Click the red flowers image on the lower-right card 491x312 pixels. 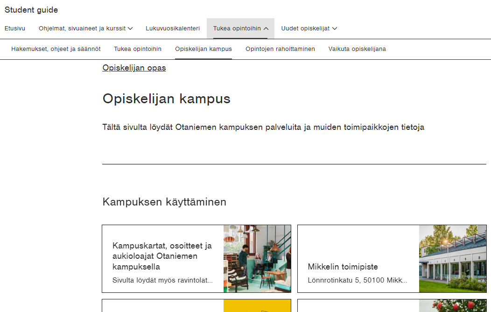tap(452, 305)
